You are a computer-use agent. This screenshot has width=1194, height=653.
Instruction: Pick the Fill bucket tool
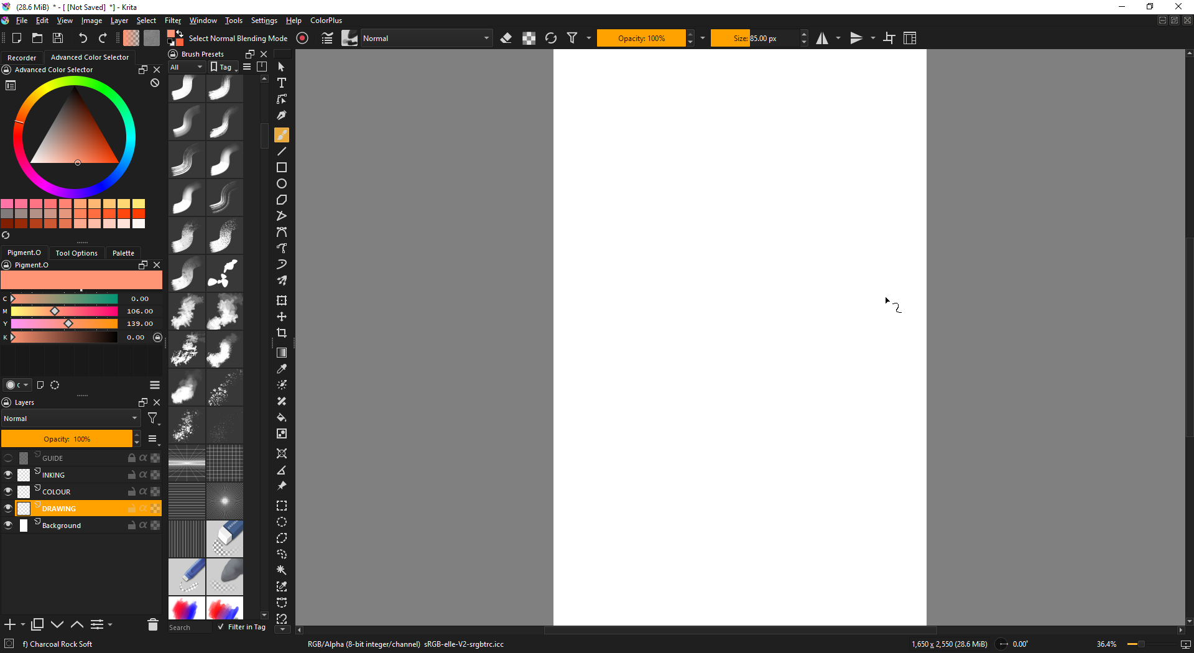(x=282, y=417)
